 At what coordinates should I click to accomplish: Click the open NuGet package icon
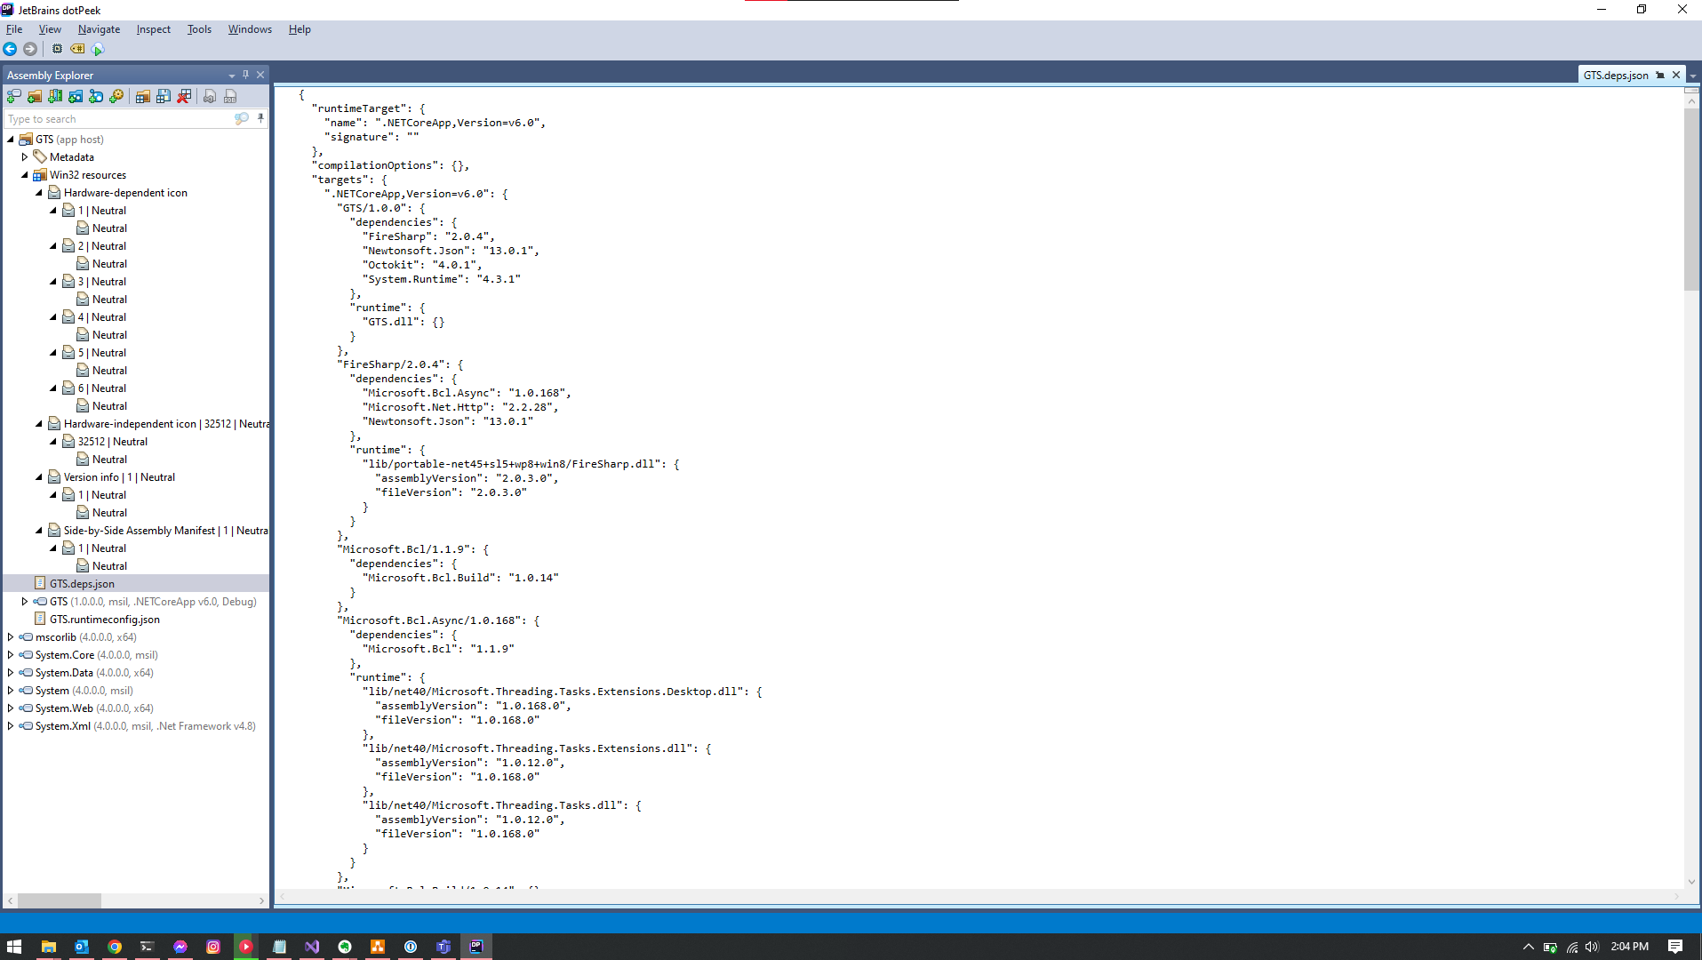click(96, 96)
